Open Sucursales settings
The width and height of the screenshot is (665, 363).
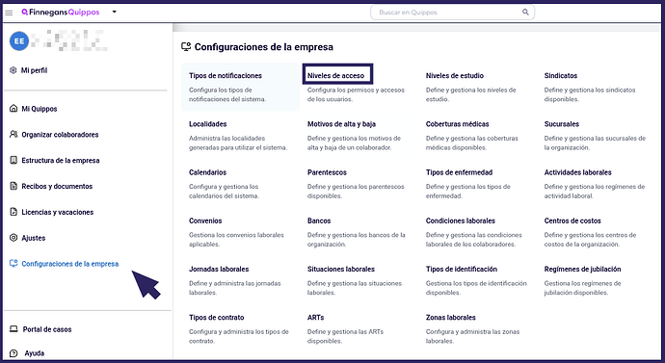click(x=562, y=124)
